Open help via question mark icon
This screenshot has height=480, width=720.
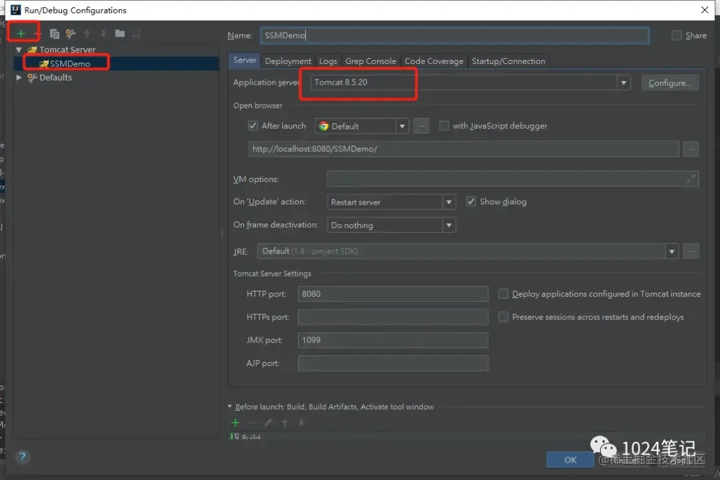click(x=23, y=457)
